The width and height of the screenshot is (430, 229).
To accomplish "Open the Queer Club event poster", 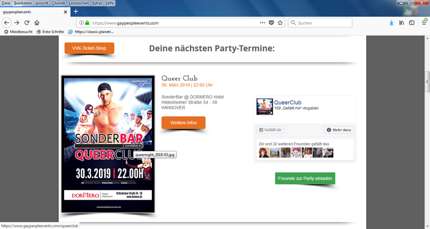I will pos(108,144).
